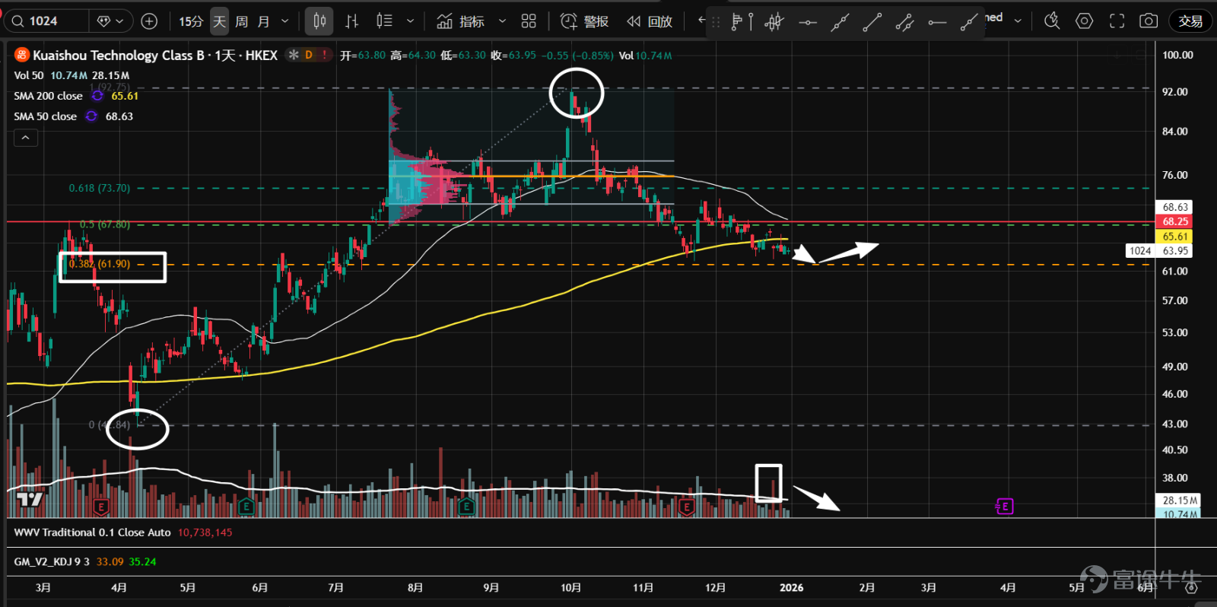This screenshot has width=1217, height=607.
Task: Click the undo arrow in the top toolbar
Action: (701, 21)
